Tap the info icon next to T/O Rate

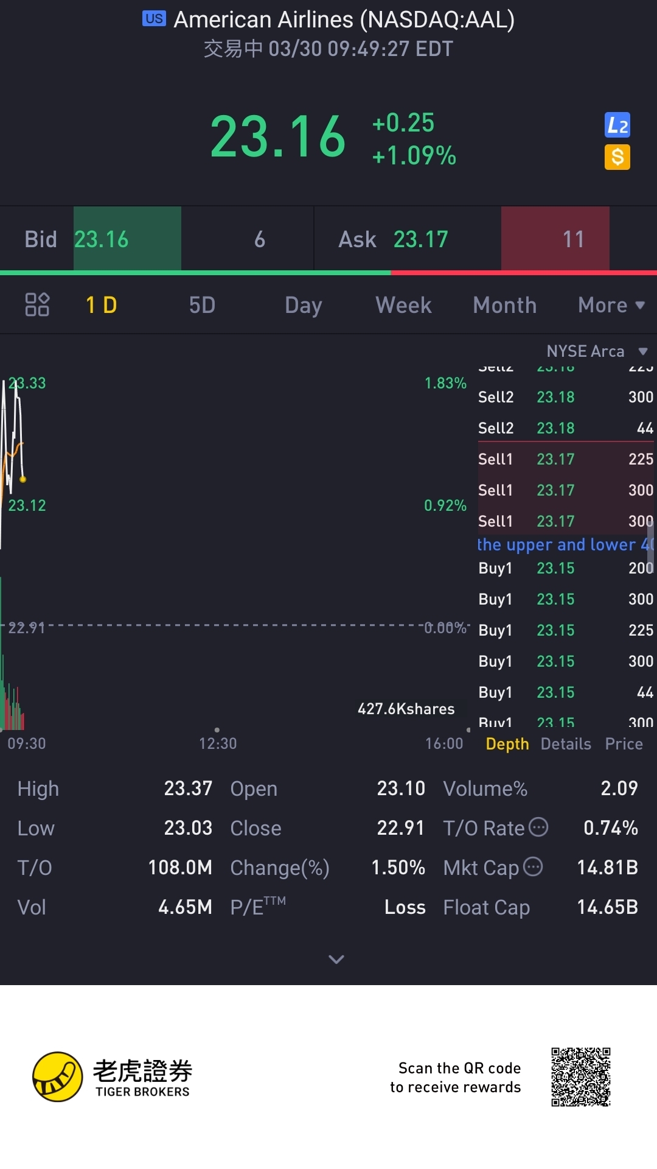click(538, 827)
